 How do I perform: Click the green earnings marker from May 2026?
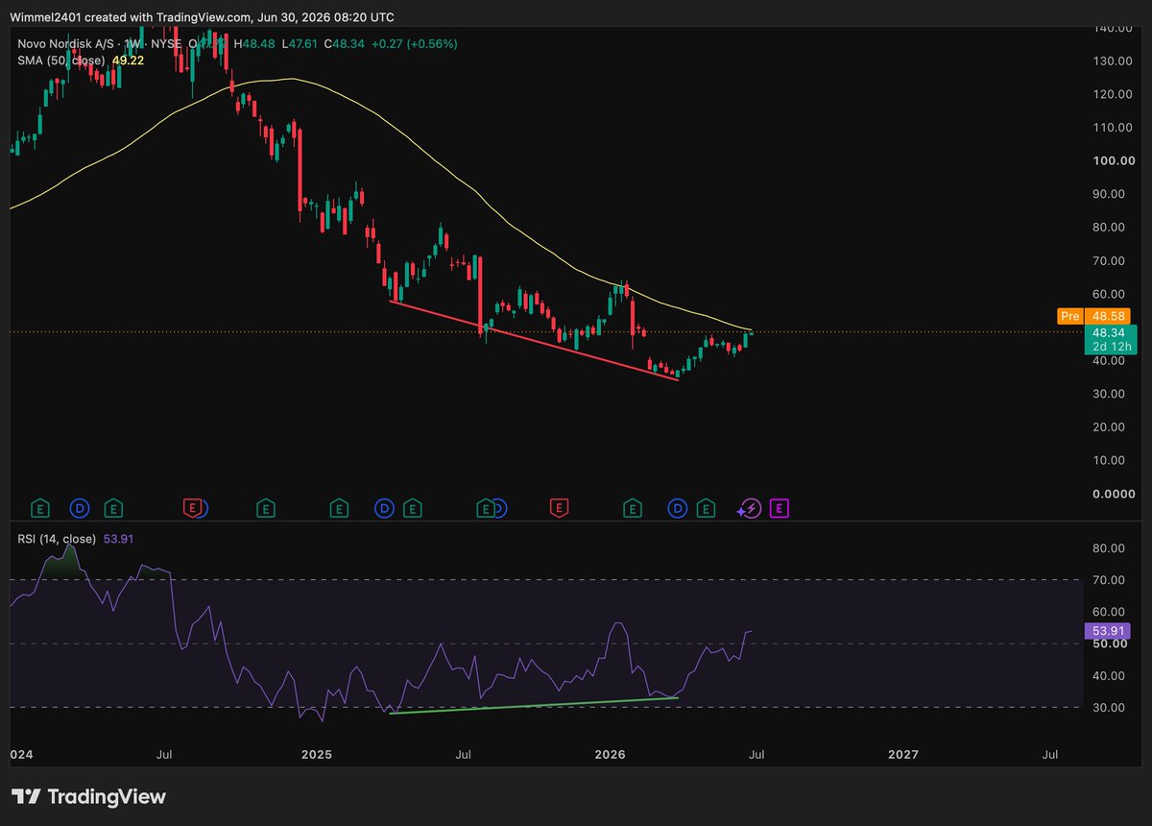(x=706, y=507)
